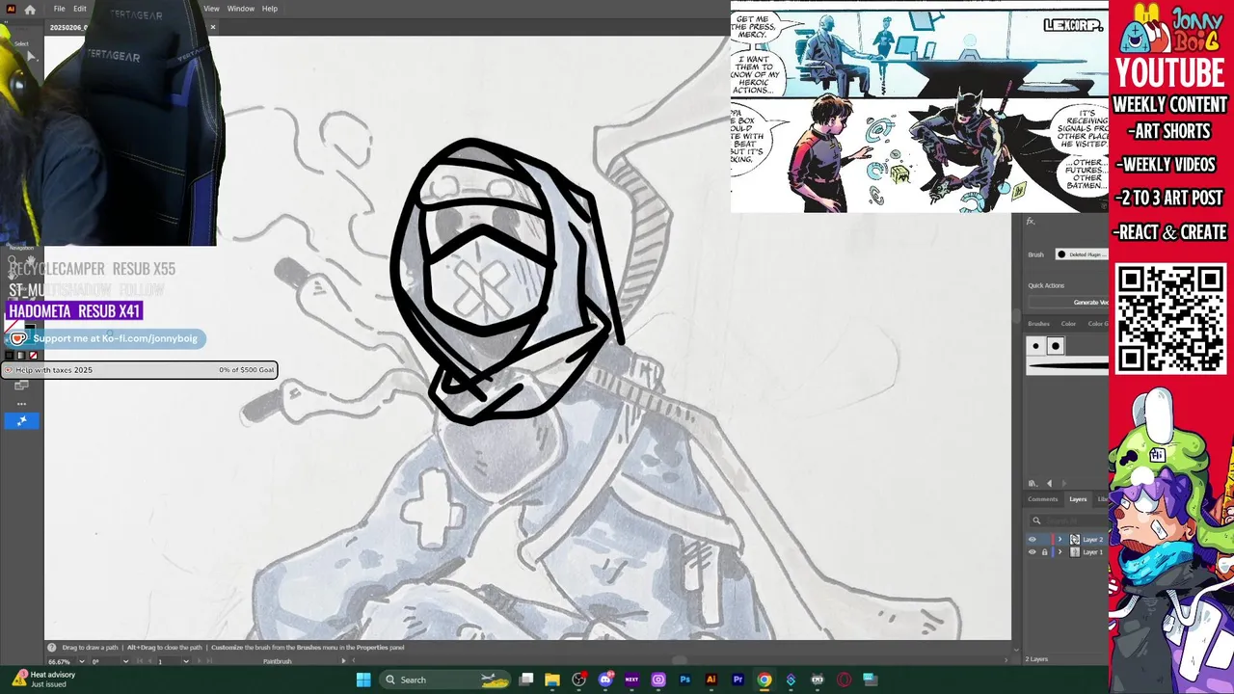Viewport: 1234px width, 694px height.
Task: Open the purple camera app on the taskbar
Action: pyautogui.click(x=658, y=680)
